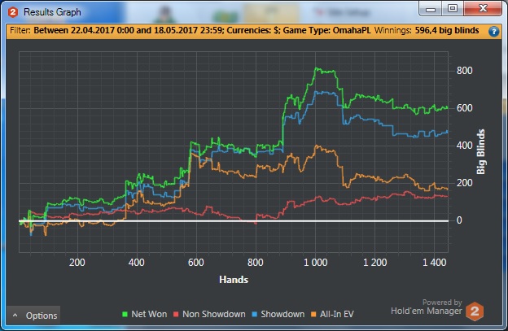This screenshot has width=508, height=331.
Task: Maximize the Results Graph window
Action: [x=453, y=8]
